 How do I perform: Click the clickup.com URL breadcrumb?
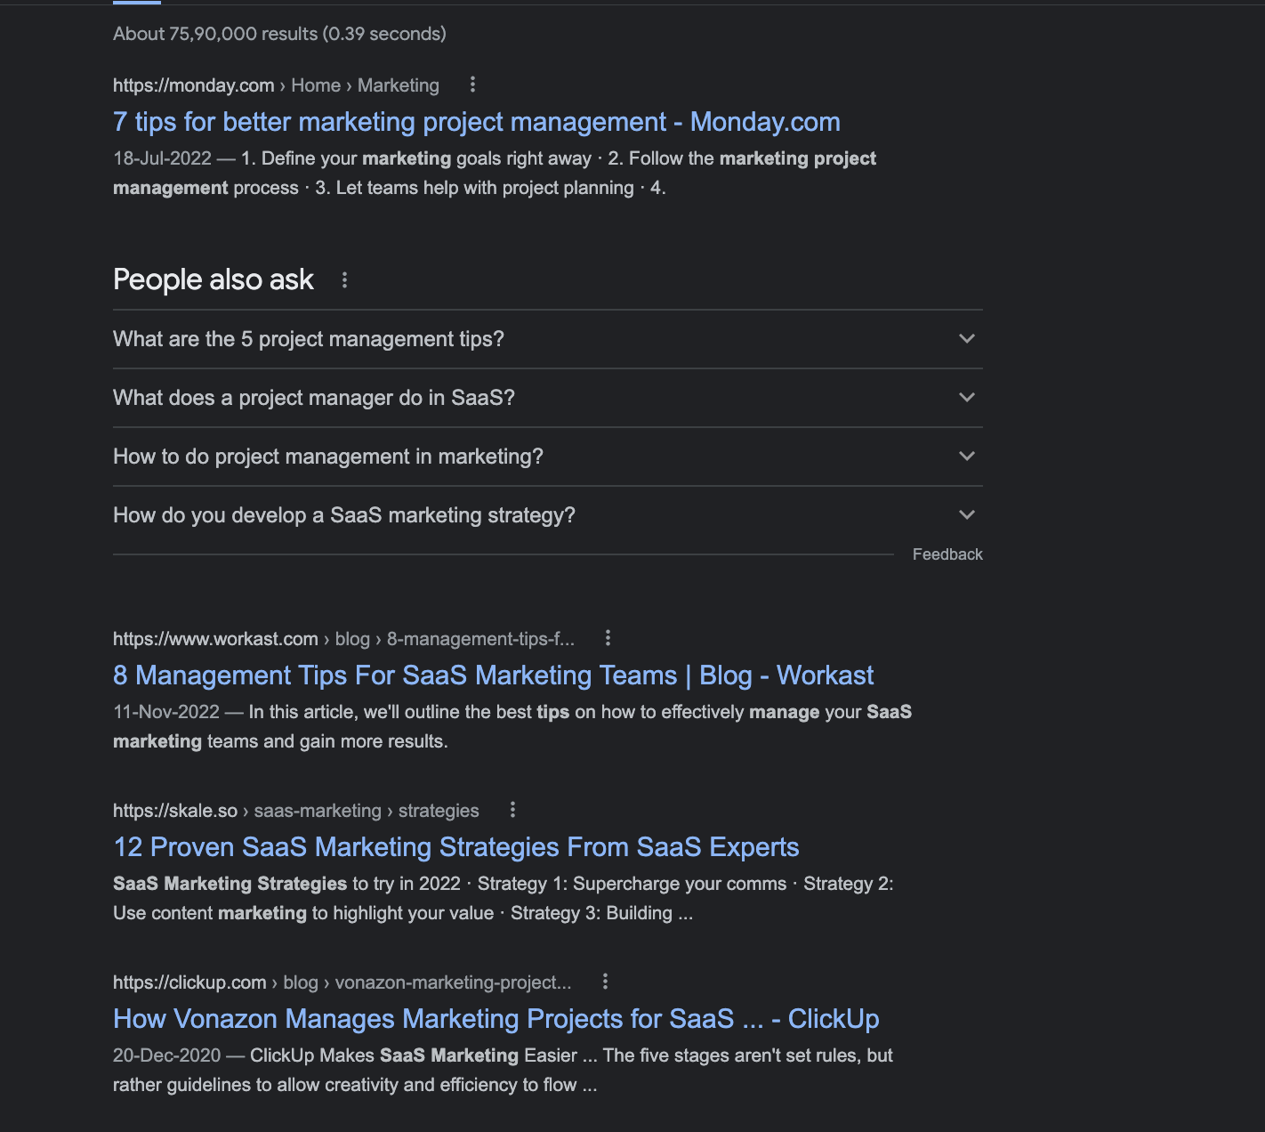pyautogui.click(x=342, y=982)
